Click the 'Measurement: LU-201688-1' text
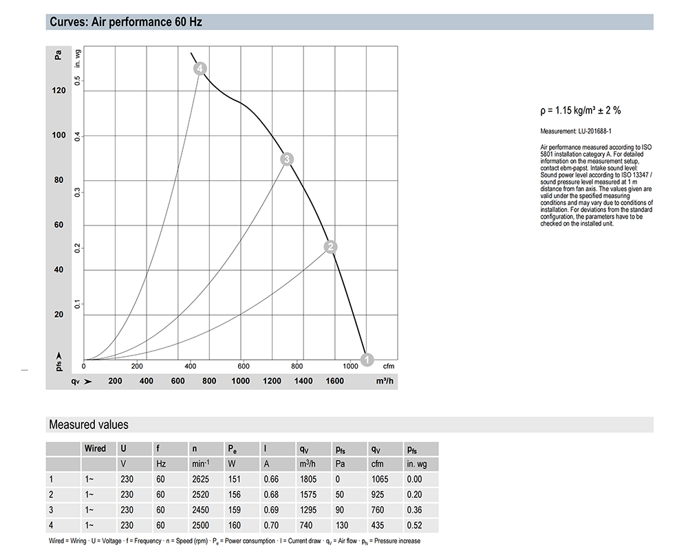The image size is (688, 557). (577, 131)
